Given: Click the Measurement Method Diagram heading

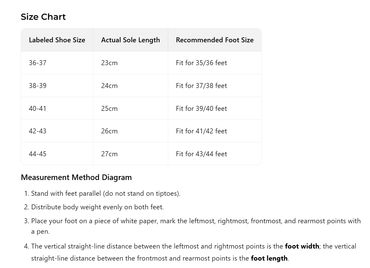Looking at the screenshot, I should point(76,177).
